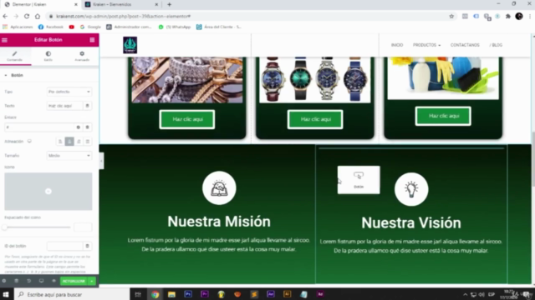Align button to the left
This screenshot has height=300, width=535.
coord(60,142)
